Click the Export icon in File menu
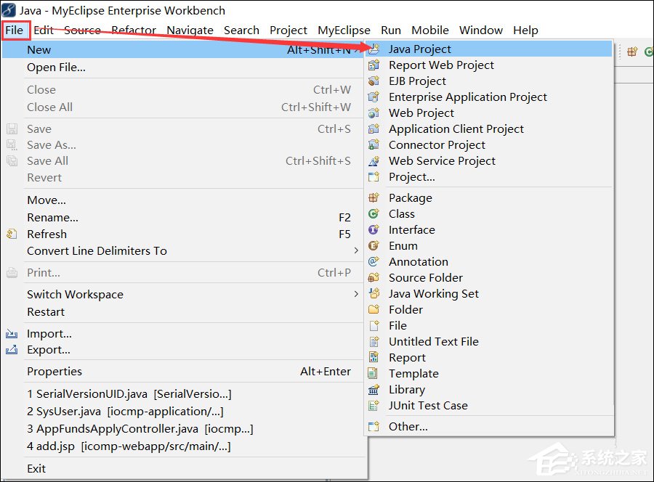Image resolution: width=654 pixels, height=482 pixels. pyautogui.click(x=12, y=350)
